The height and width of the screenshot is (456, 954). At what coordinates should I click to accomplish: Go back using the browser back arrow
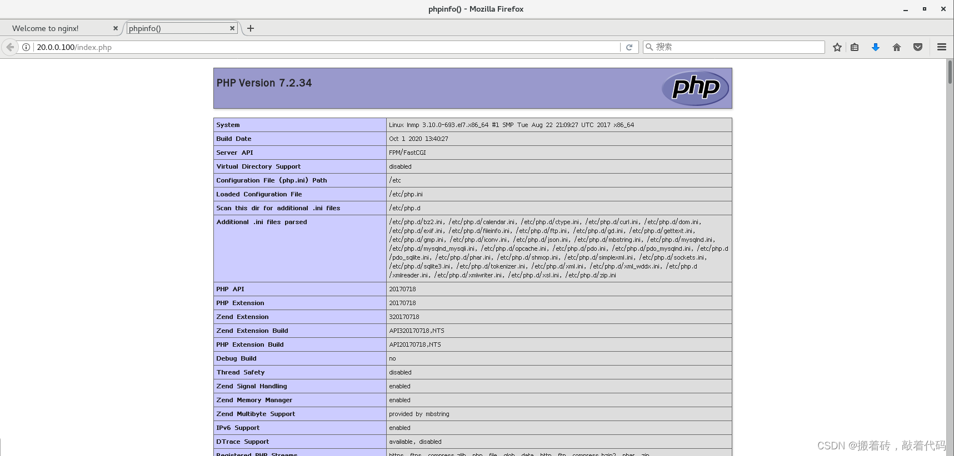10,47
